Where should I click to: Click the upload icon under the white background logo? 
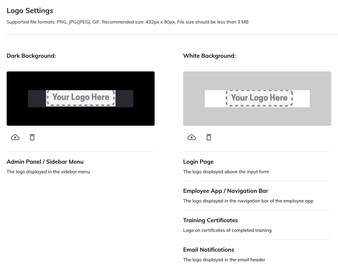(x=192, y=137)
